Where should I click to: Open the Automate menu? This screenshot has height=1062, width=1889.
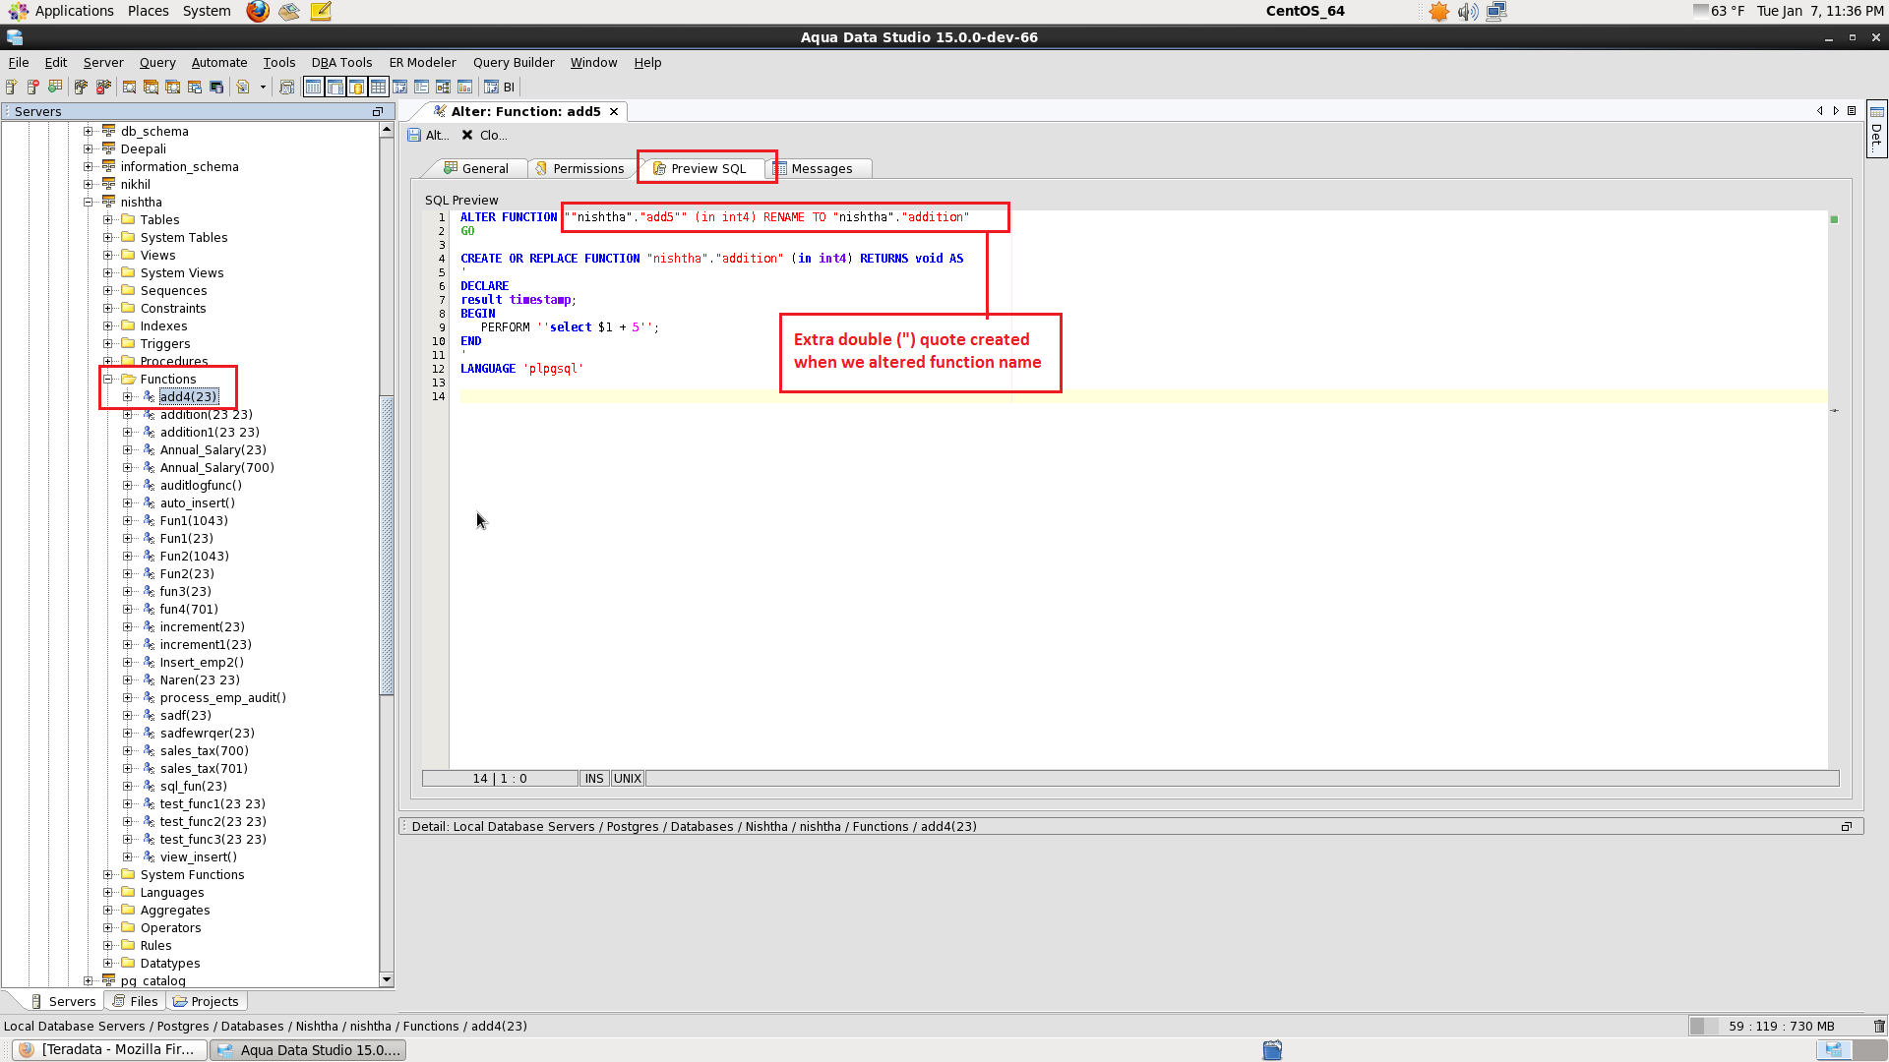pos(219,62)
